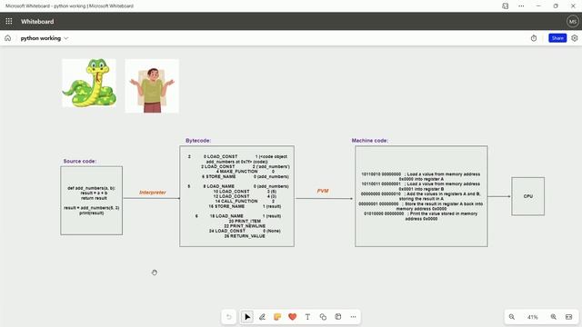
Task: Pick the inking pen tool
Action: 263,317
